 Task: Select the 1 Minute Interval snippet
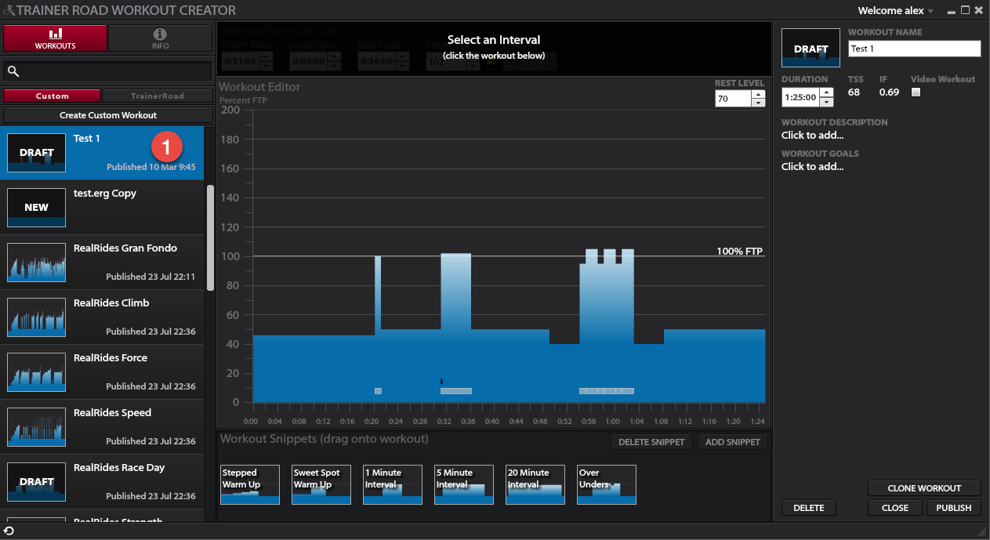[393, 484]
